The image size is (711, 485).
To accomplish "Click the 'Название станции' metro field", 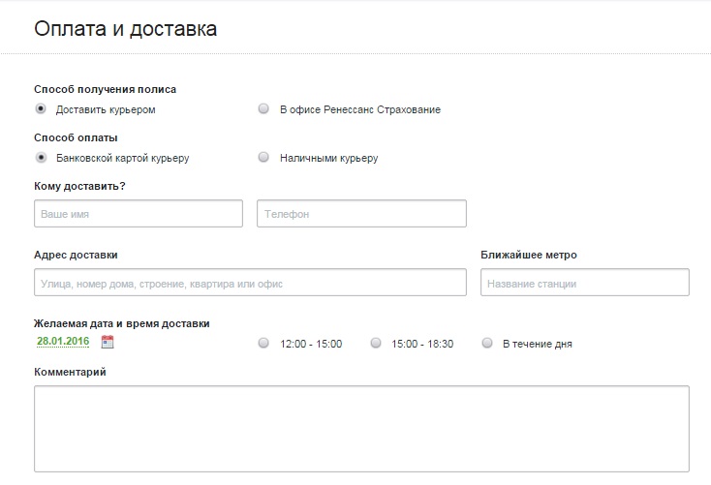I will (x=584, y=283).
